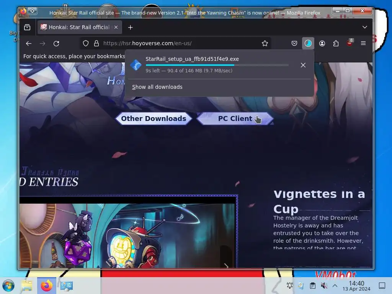Click the muted volume tray icon
This screenshot has height=294, width=392.
coord(324,286)
